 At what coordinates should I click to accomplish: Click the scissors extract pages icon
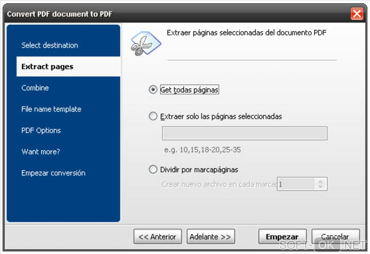click(145, 44)
